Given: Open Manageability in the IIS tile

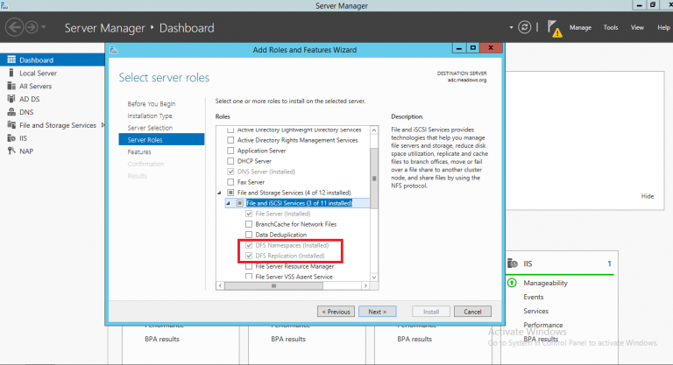Looking at the screenshot, I should click(545, 283).
